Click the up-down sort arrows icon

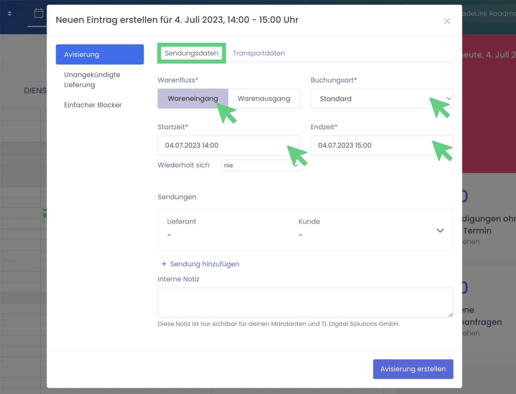click(x=10, y=14)
